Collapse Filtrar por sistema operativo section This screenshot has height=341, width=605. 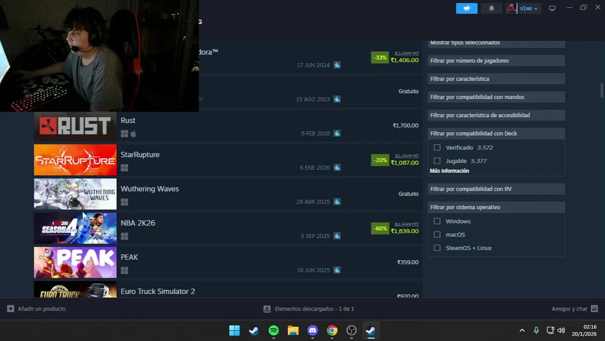pyautogui.click(x=496, y=207)
